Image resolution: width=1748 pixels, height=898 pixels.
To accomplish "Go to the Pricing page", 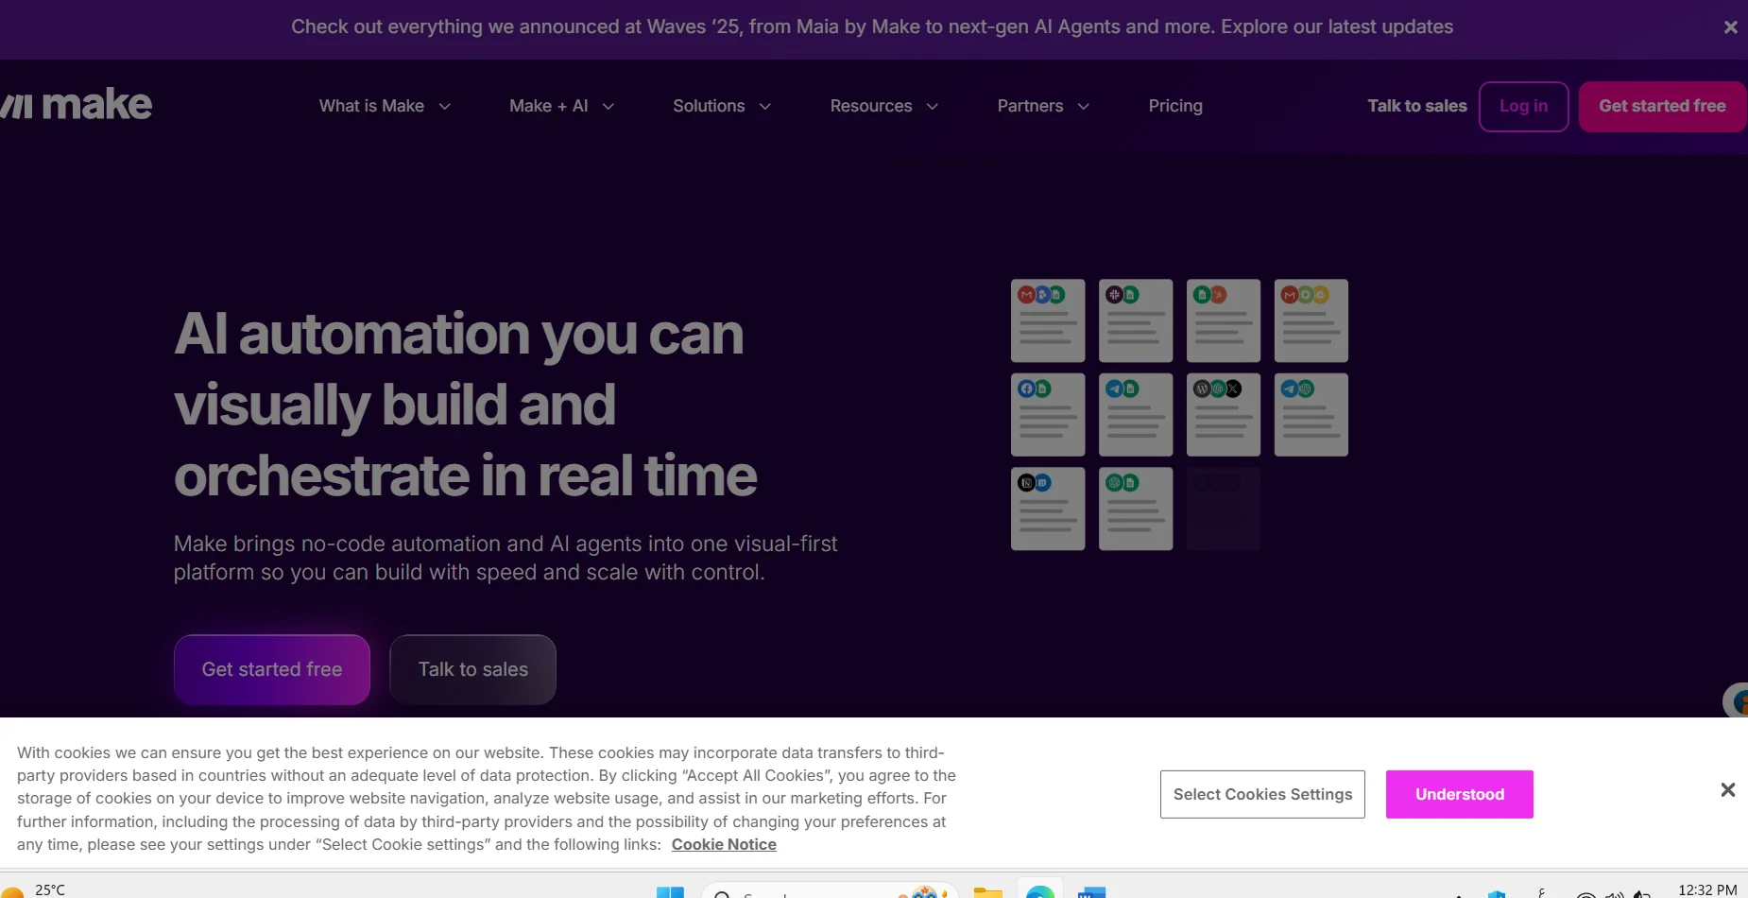I will [1174, 106].
